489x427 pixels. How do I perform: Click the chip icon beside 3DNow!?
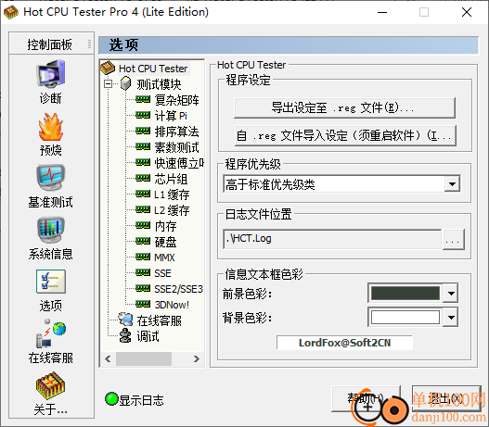tap(143, 304)
